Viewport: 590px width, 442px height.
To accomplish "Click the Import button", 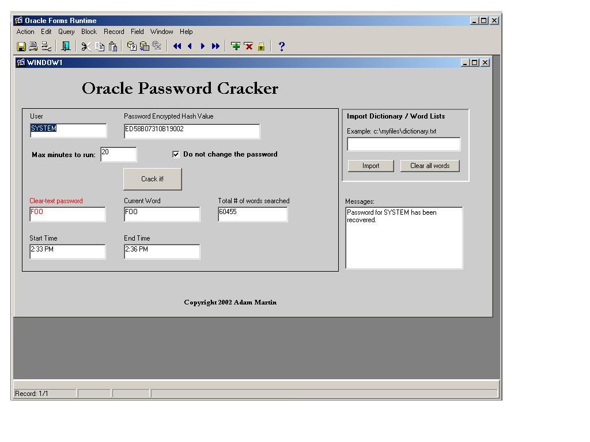I will point(370,166).
